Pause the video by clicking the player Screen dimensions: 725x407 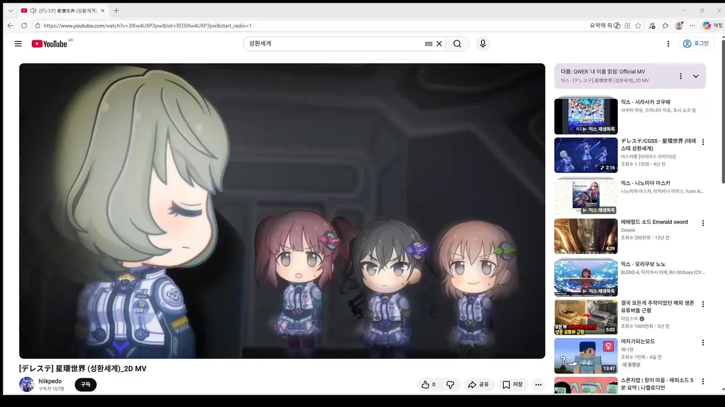point(282,211)
